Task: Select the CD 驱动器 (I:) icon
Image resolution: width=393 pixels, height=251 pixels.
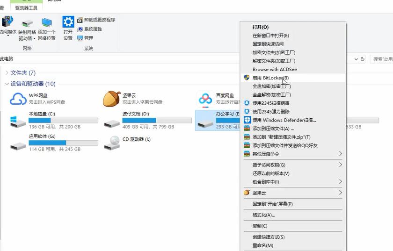Action: pyautogui.click(x=112, y=143)
